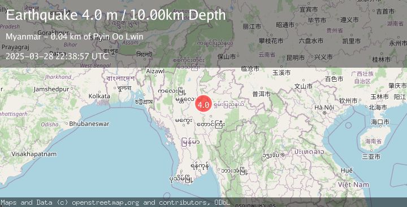Click the '2025-03-28 22:38:57 UTC' timestamp
The height and width of the screenshot is (207, 407).
(57, 56)
